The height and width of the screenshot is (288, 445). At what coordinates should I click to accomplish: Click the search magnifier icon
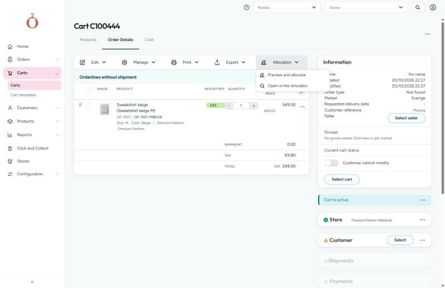coord(418,7)
